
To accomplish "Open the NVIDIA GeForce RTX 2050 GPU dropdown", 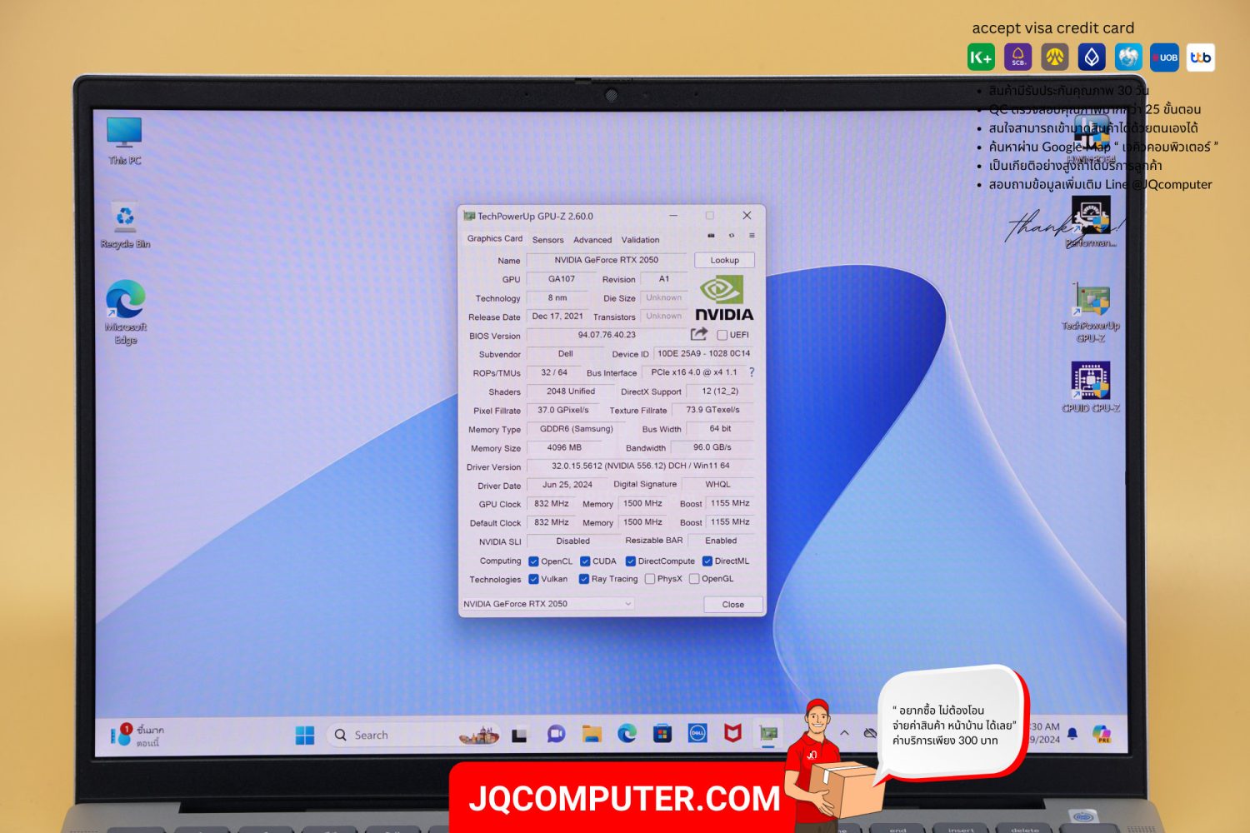I will coord(548,604).
